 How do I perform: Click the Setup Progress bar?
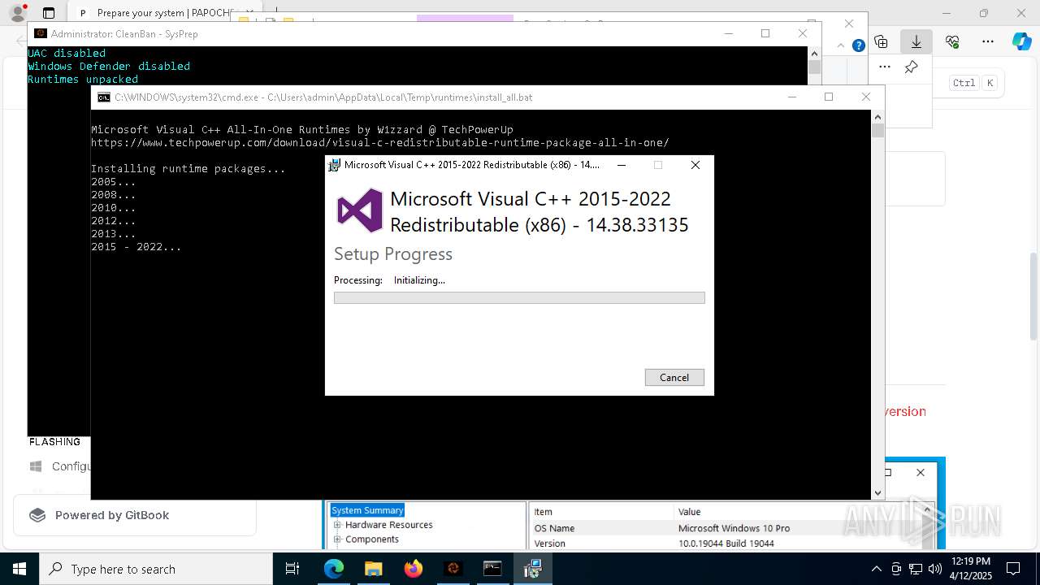tap(519, 298)
